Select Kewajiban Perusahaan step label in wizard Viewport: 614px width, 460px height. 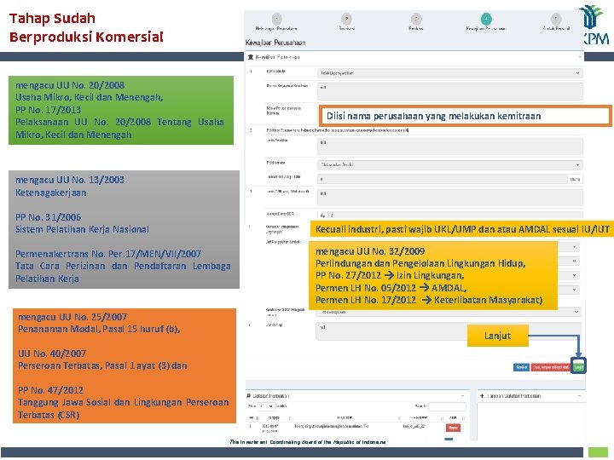coord(485,29)
